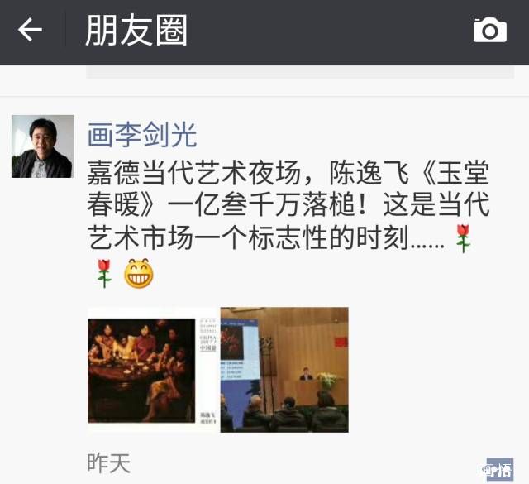The image size is (529, 484).
Task: Open the auction hall photo thumbnail
Action: click(284, 370)
